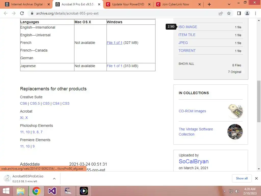Open File 1 of 1 (327 MB) link
261x196 pixels.
[x=114, y=43]
